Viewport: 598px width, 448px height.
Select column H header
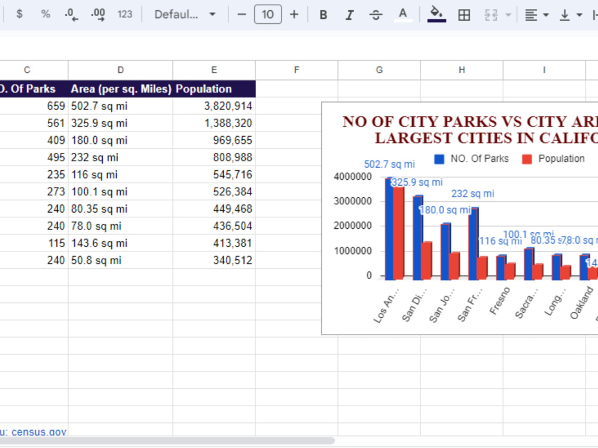[462, 70]
